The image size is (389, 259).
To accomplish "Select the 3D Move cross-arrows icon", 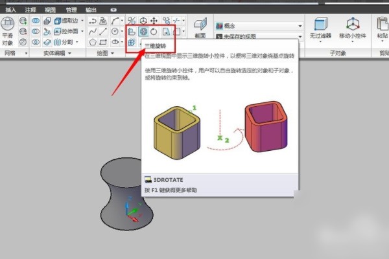I will [x=156, y=20].
